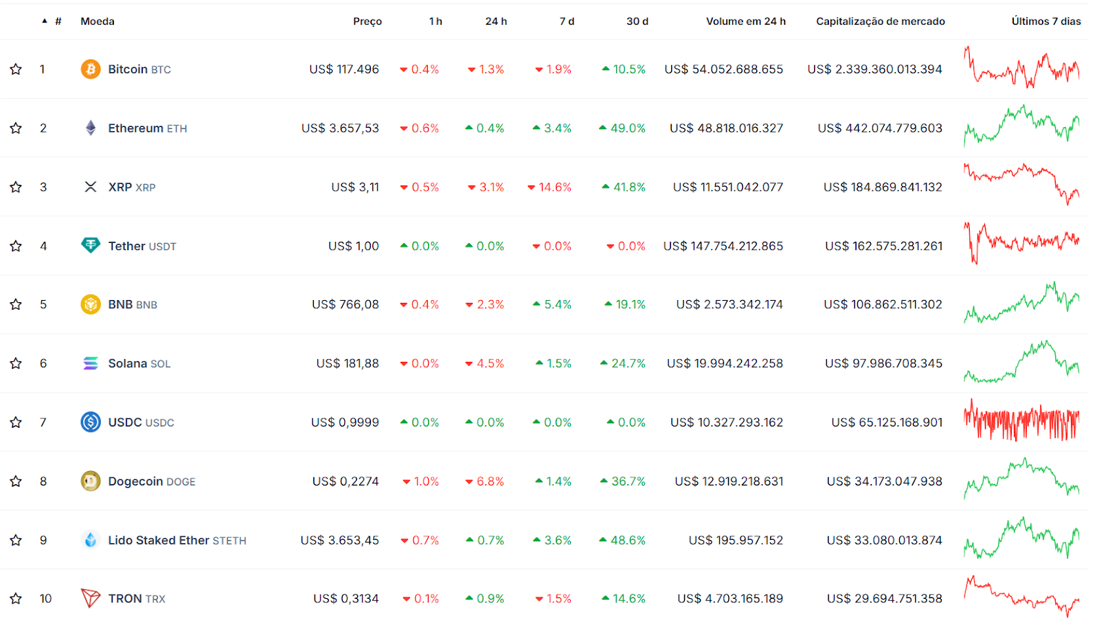This screenshot has height=627, width=1099.
Task: Star Bitcoin as favorite
Action: click(x=16, y=69)
